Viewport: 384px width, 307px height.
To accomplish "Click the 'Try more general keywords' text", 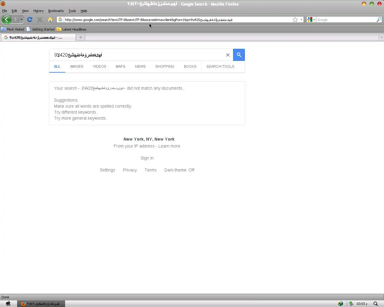I will pyautogui.click(x=80, y=118).
